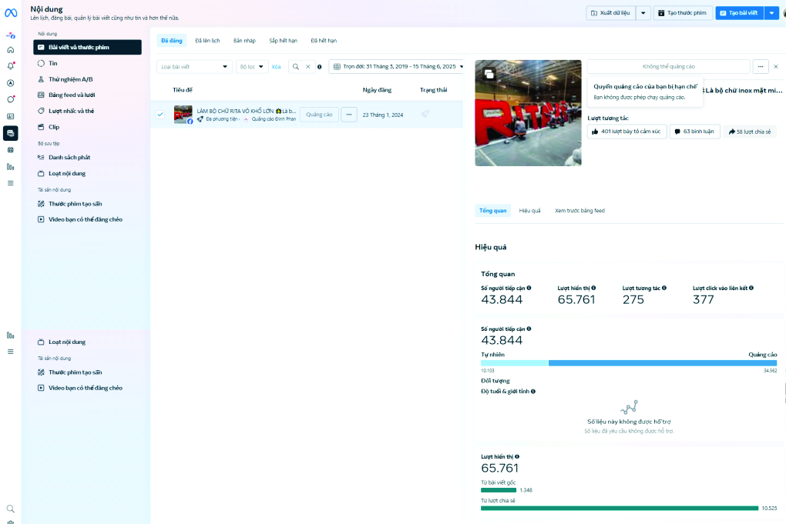The image size is (786, 524).
Task: Click the post row's small thumbnail
Action: [x=183, y=114]
